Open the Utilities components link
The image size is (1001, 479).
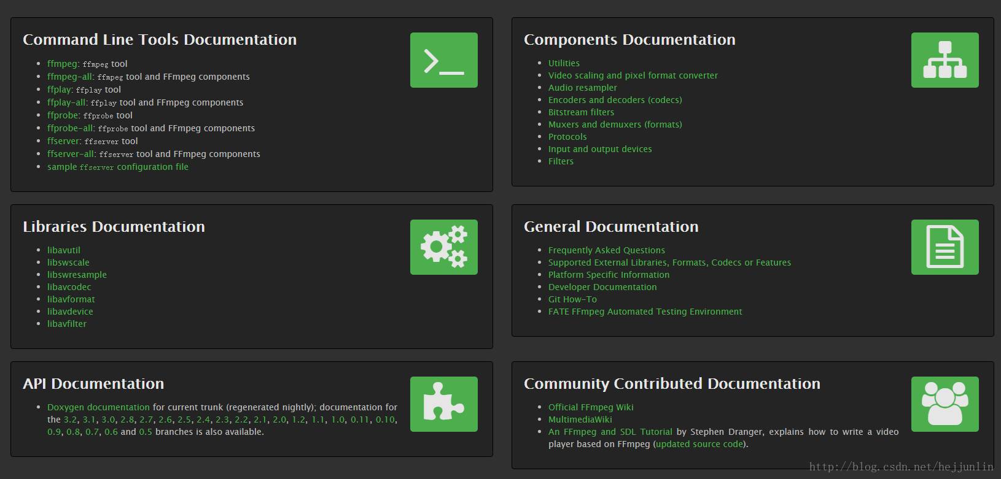pyautogui.click(x=564, y=63)
